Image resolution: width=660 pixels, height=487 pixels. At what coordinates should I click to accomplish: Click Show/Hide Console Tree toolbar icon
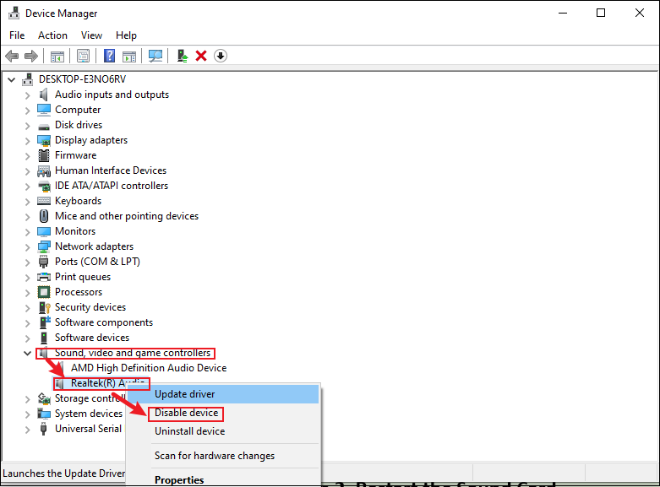pos(57,56)
